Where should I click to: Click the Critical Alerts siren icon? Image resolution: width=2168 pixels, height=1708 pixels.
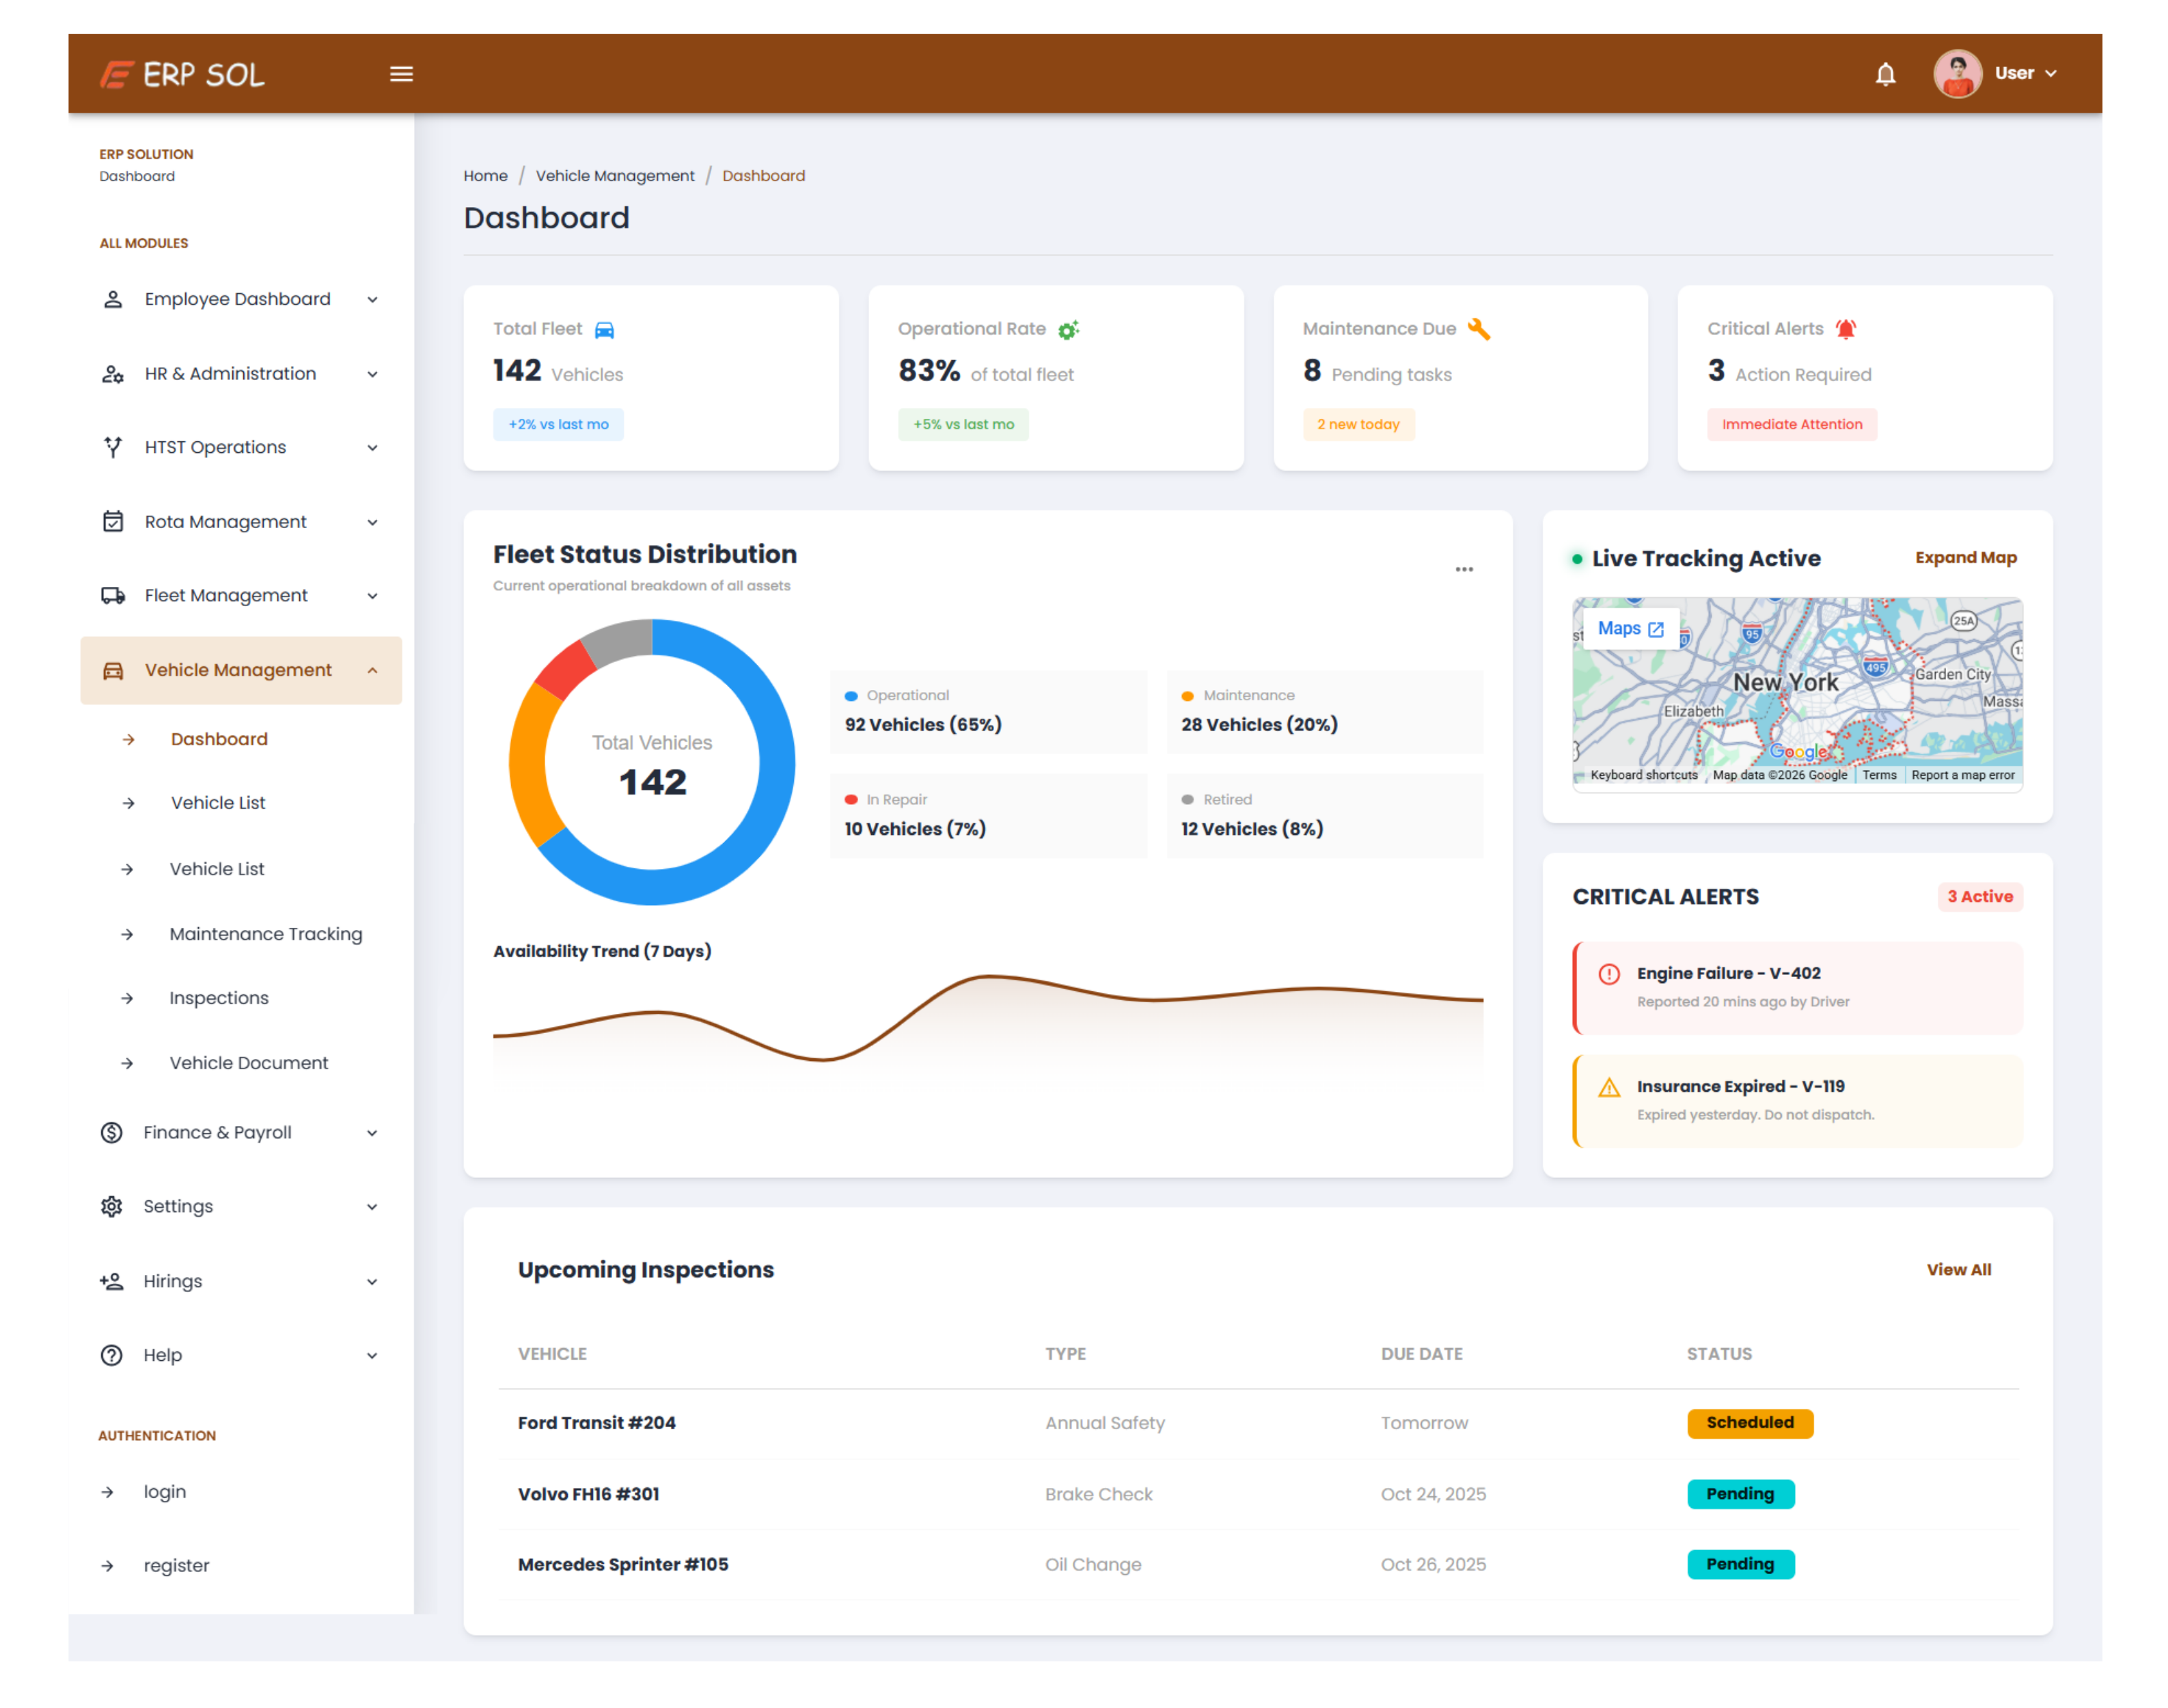pyautogui.click(x=1845, y=329)
